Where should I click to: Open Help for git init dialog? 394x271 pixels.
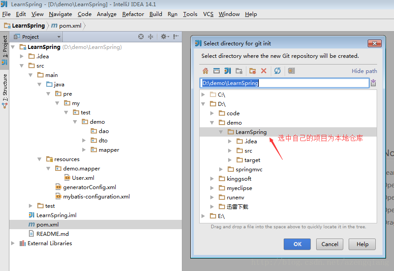(362, 244)
